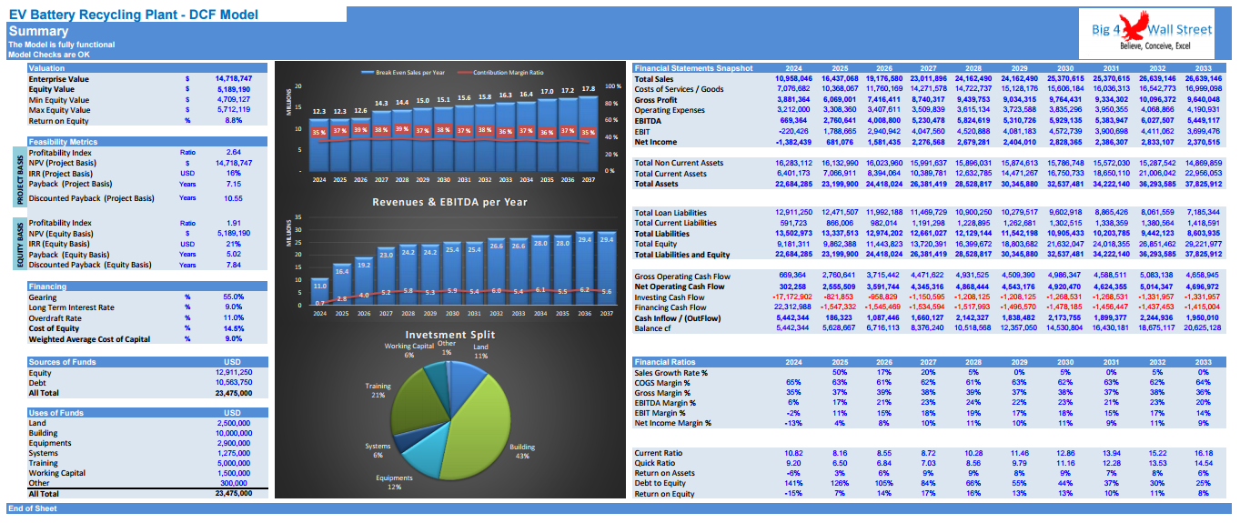Select the Uses of Funds header
1240x523 pixels.
click(x=56, y=413)
